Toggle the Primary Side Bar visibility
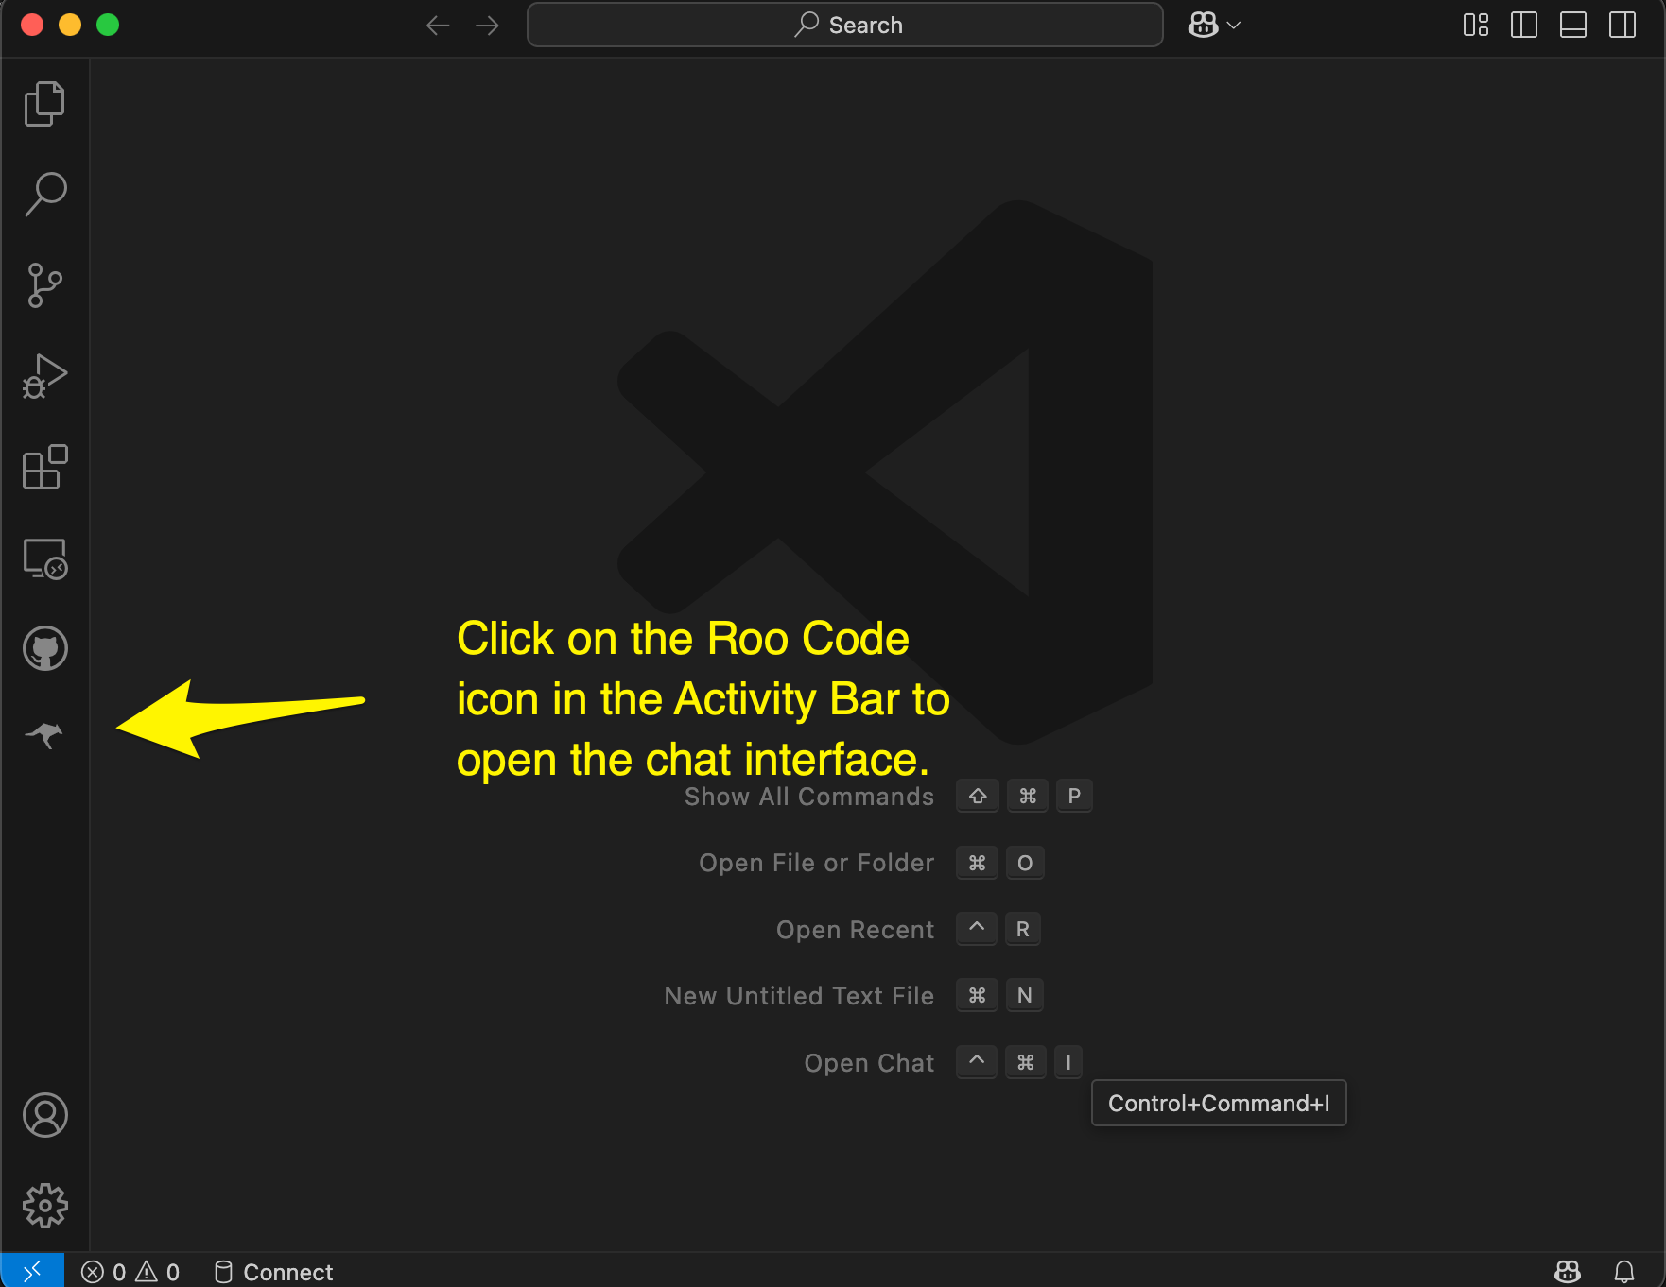 click(1524, 25)
